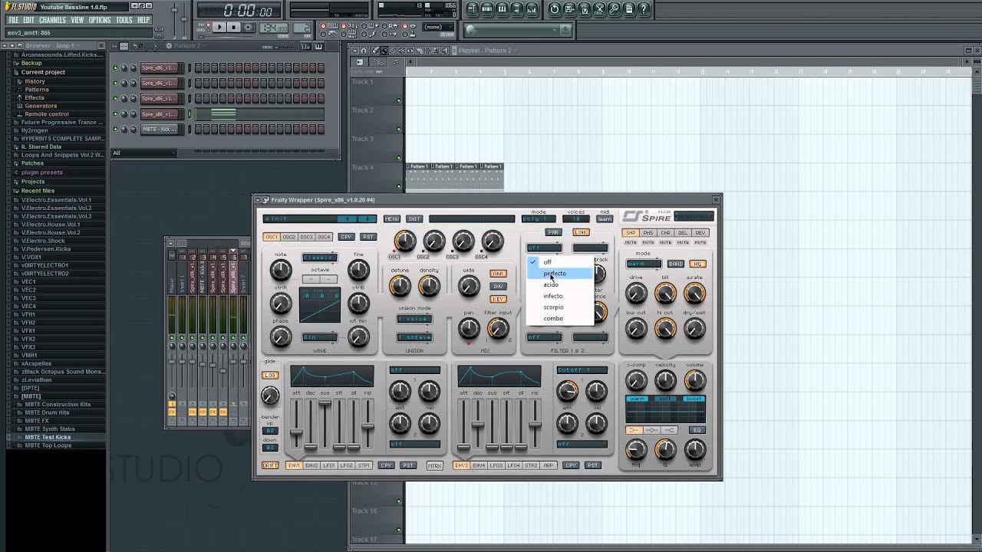Click the oscillator CPY copy button
The height and width of the screenshot is (552, 982).
pyautogui.click(x=346, y=237)
